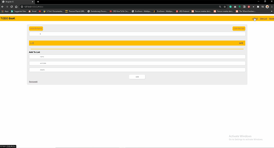This screenshot has width=274, height=148.
Task: Open the Extensions puzzle icon
Action: point(258,7)
